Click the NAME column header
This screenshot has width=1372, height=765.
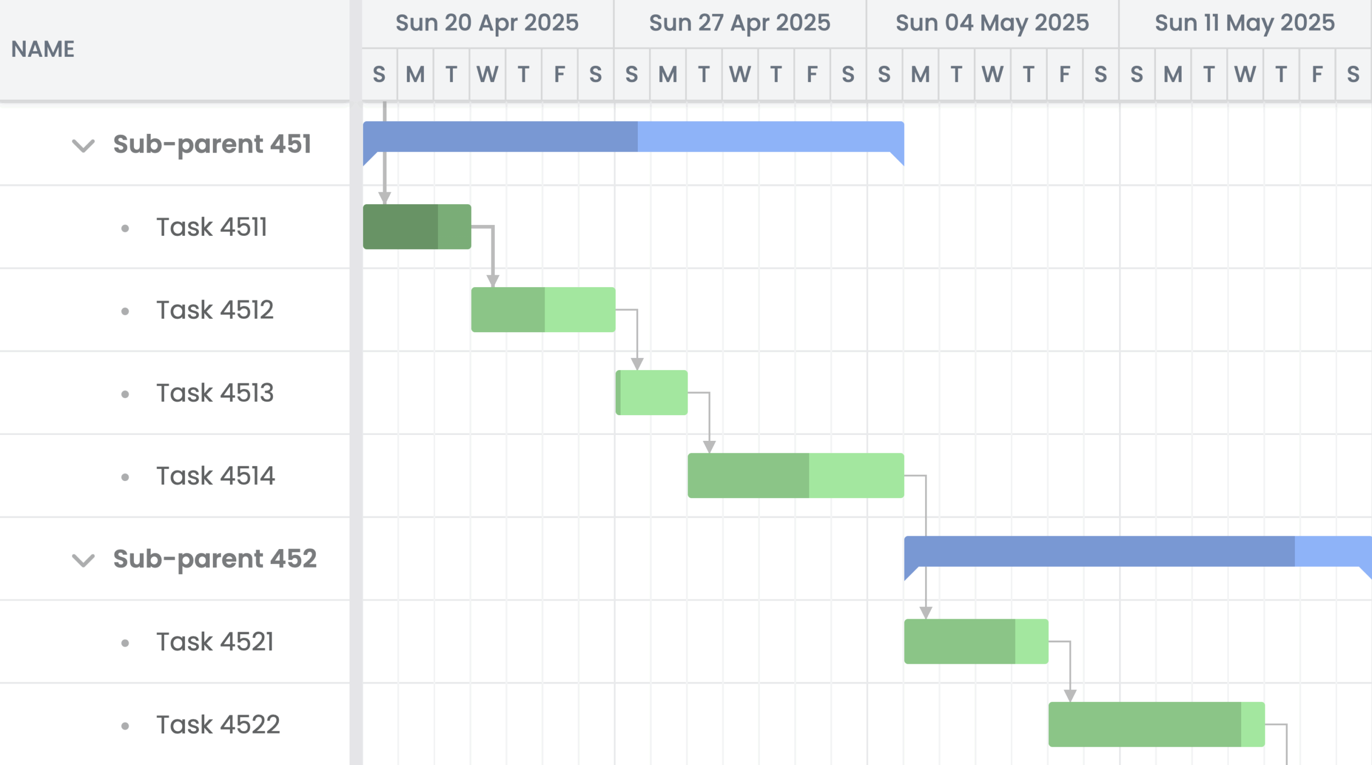[x=43, y=49]
